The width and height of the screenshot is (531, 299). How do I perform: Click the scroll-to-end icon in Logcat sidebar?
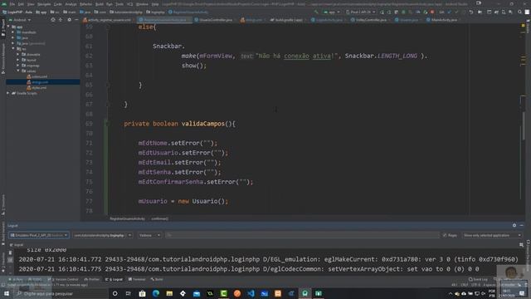pos(10,260)
